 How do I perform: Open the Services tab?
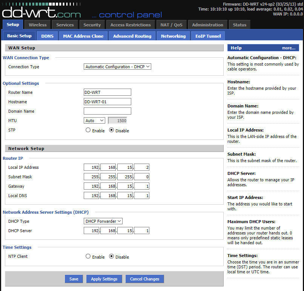[65, 25]
